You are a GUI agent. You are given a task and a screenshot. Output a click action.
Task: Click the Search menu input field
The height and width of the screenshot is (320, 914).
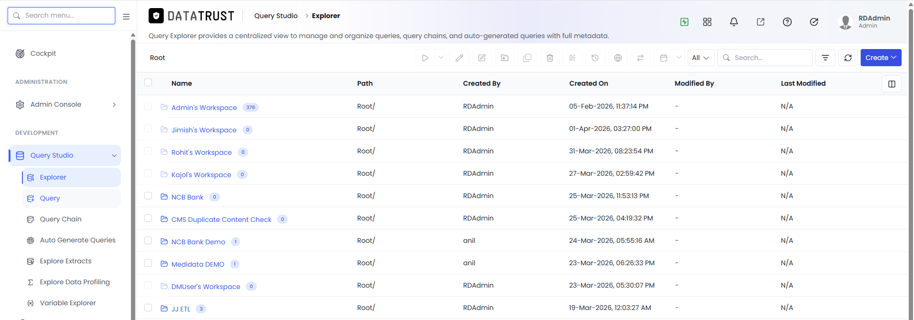pos(61,16)
